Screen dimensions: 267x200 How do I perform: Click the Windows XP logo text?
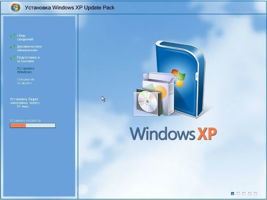(173, 134)
